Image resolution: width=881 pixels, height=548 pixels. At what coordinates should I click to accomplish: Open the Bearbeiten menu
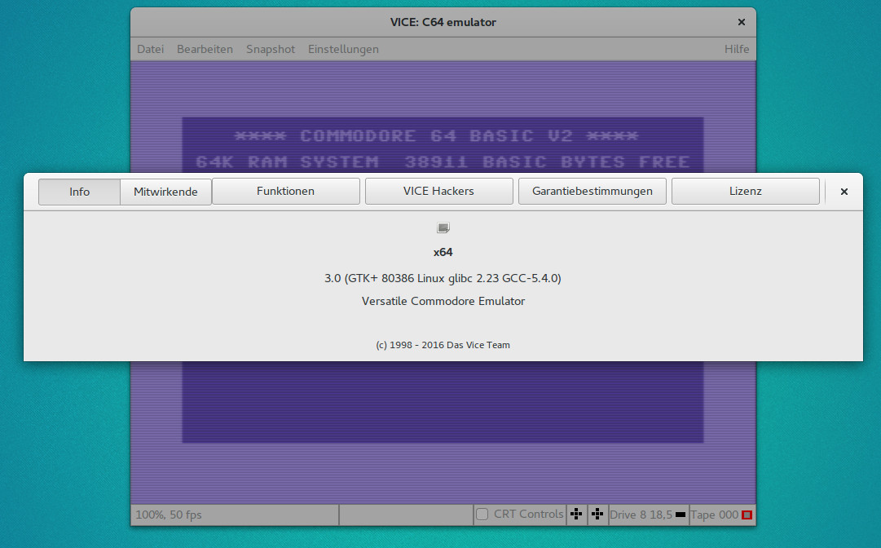[x=205, y=49]
